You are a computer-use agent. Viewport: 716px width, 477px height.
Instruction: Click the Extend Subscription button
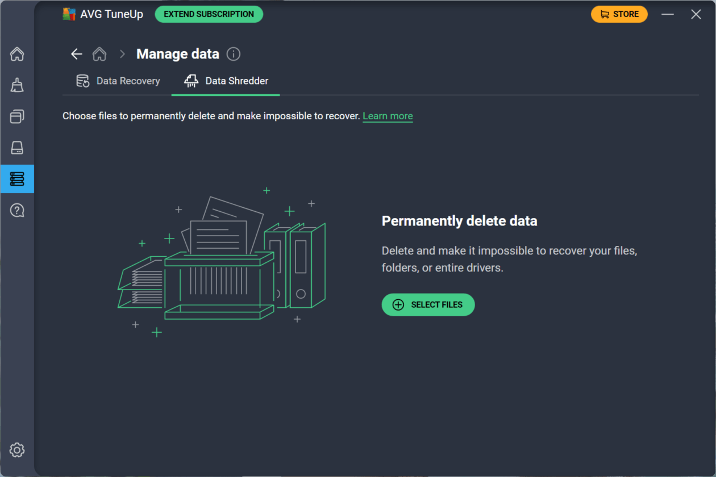[x=209, y=14]
